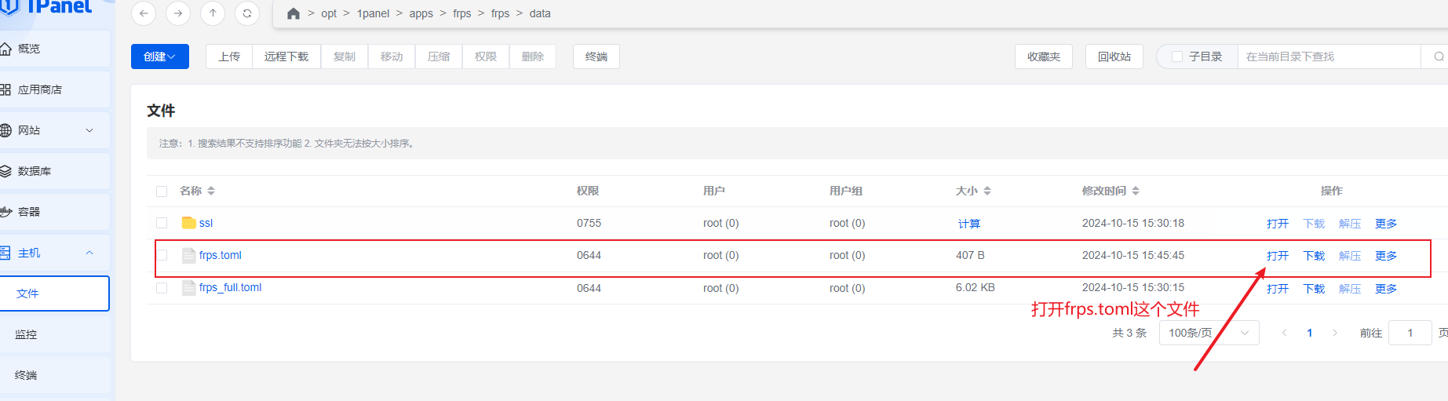The image size is (1448, 401).
Task: Click the frps_full.toml file icon
Action: coord(188,288)
